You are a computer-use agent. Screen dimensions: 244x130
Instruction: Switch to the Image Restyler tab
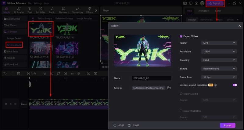click(x=84, y=18)
